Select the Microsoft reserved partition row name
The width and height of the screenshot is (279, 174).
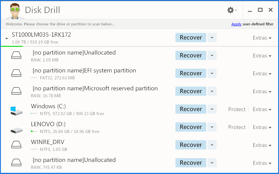tap(95, 88)
